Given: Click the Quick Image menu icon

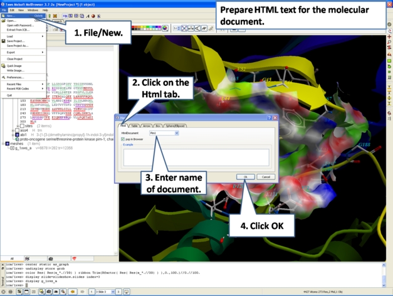Looking at the screenshot, I should (4, 65).
